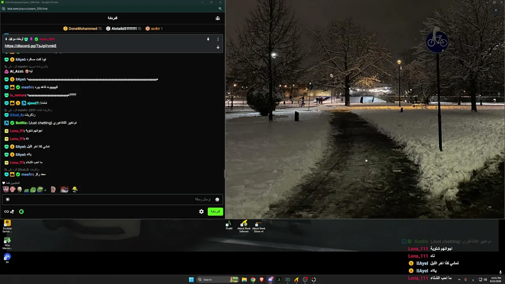Viewport: 505px width, 284px height.
Task: Click the shield icon in message box
Action: tap(7, 200)
